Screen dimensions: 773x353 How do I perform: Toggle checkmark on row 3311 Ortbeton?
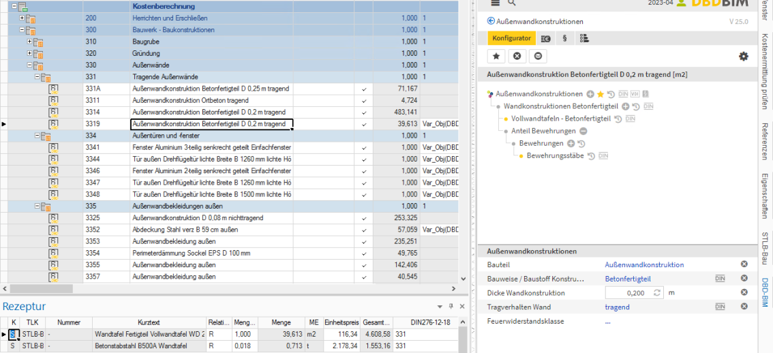(x=363, y=101)
